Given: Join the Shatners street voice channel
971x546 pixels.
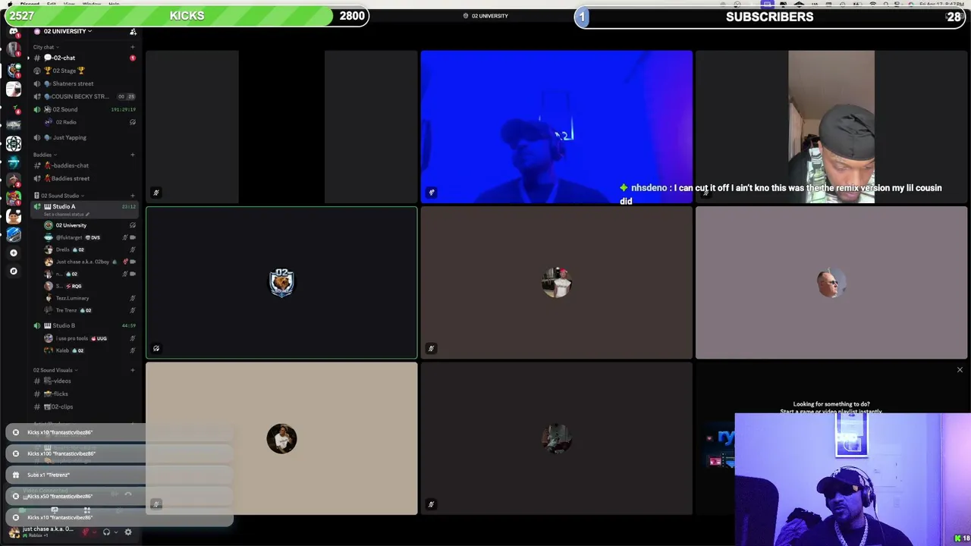Looking at the screenshot, I should [84, 83].
